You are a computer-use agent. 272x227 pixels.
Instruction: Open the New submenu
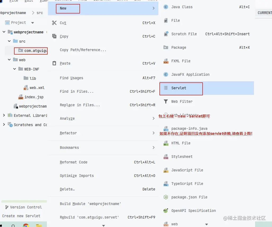click(103, 8)
